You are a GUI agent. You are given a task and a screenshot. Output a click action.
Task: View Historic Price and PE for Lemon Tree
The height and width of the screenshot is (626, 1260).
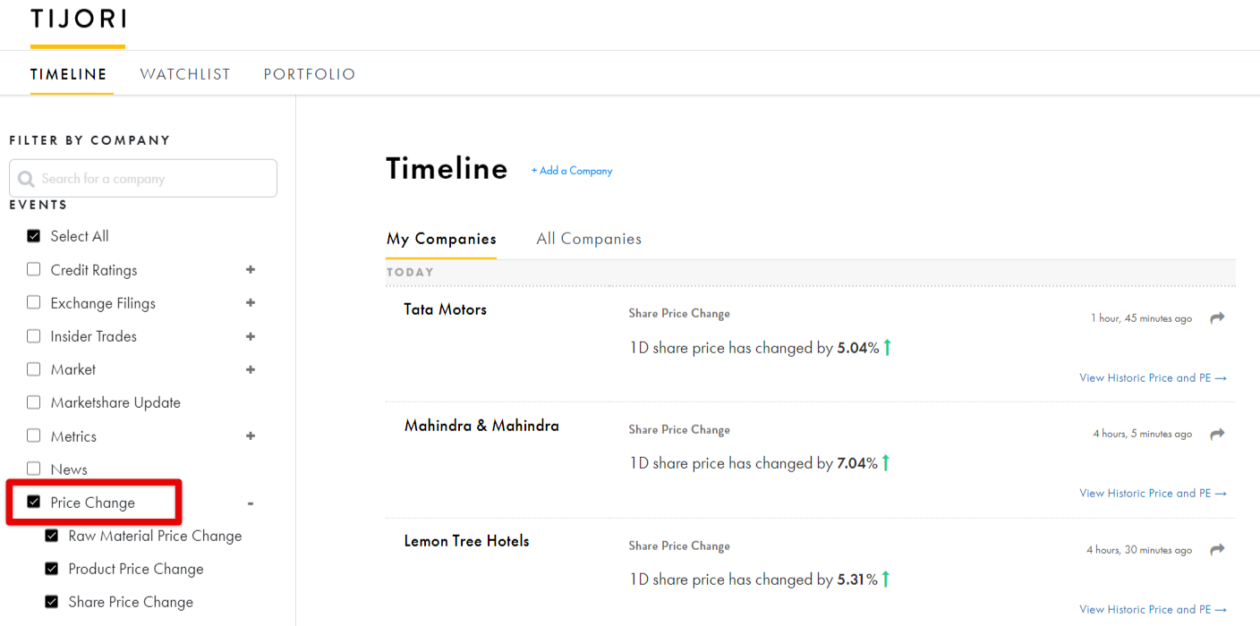tap(1153, 610)
